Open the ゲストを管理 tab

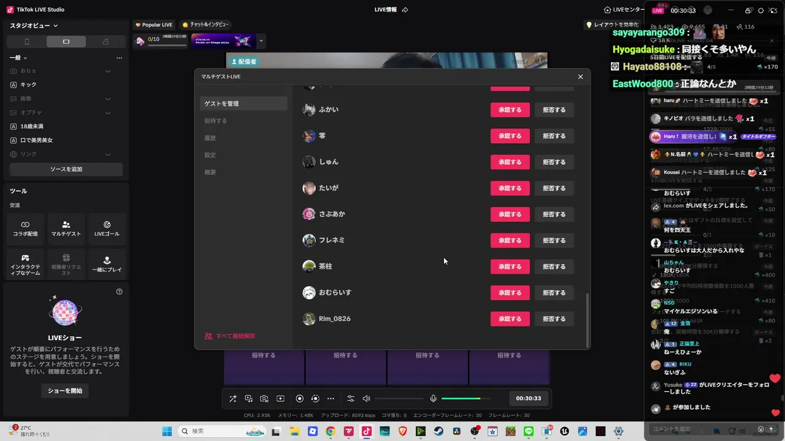[243, 104]
